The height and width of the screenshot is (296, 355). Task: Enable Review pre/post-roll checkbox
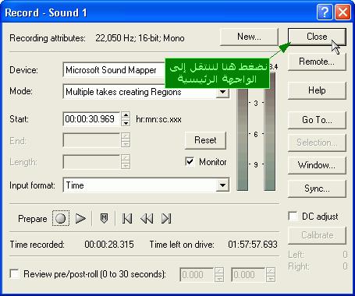click(x=14, y=274)
